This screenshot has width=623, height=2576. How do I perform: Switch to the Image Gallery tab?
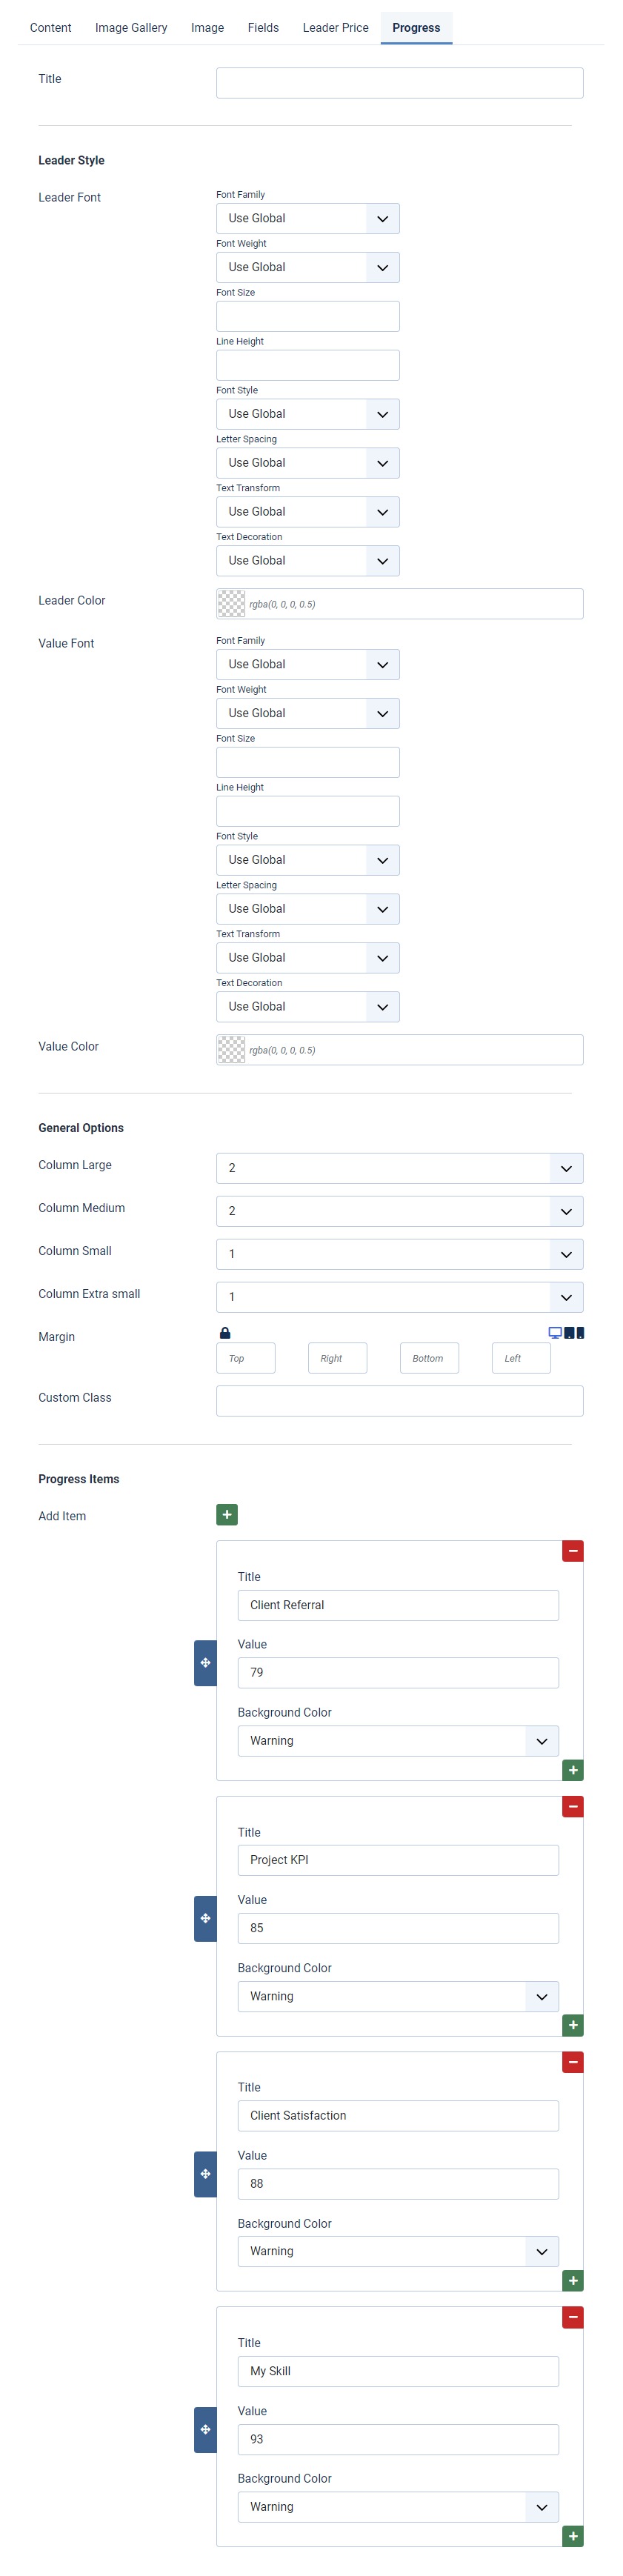click(131, 28)
